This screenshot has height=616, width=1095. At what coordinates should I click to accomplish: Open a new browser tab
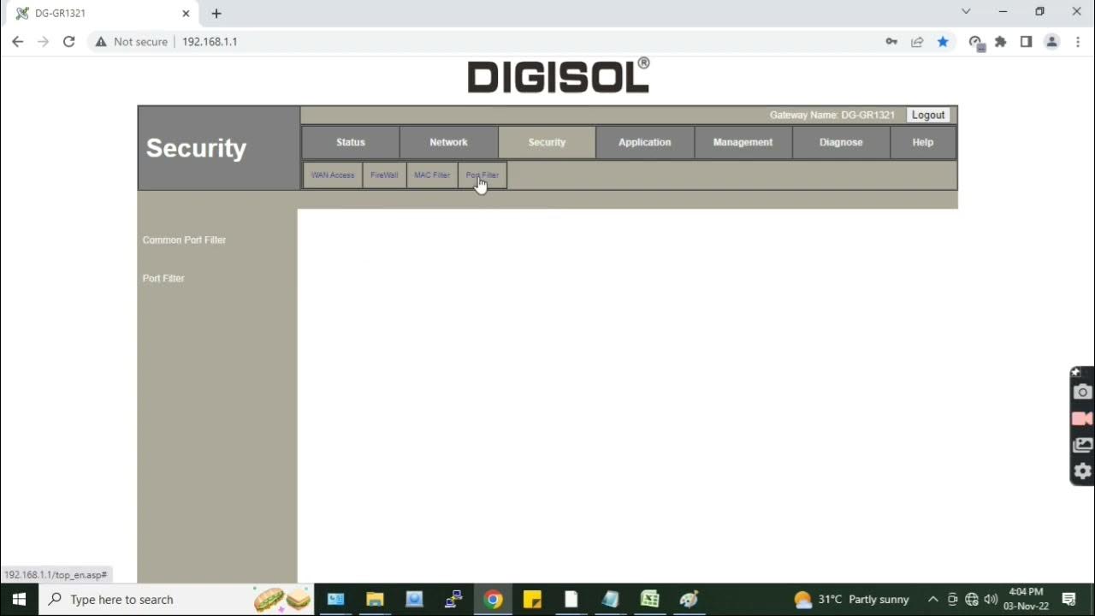coord(216,14)
